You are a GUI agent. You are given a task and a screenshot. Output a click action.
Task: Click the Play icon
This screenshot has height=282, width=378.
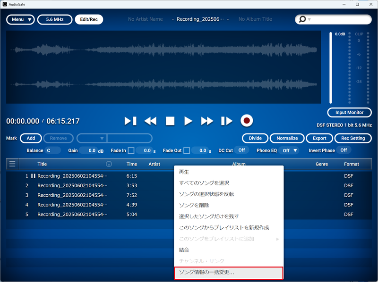pyautogui.click(x=188, y=121)
